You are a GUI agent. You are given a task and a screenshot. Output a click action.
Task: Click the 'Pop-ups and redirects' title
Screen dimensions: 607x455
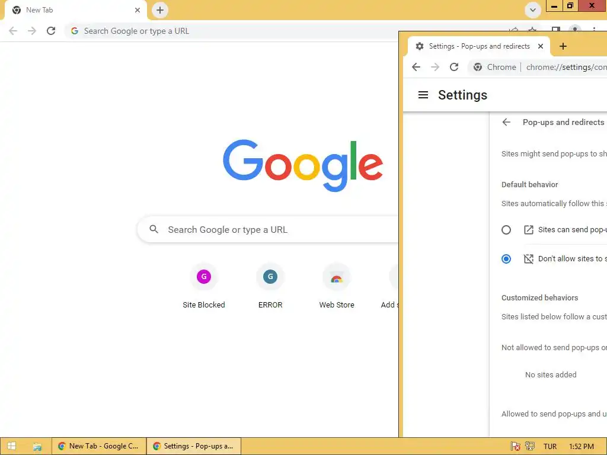563,122
